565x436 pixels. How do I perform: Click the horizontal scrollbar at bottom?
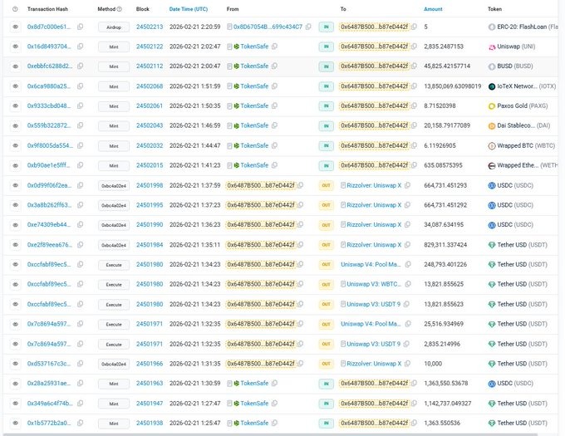pos(270,434)
